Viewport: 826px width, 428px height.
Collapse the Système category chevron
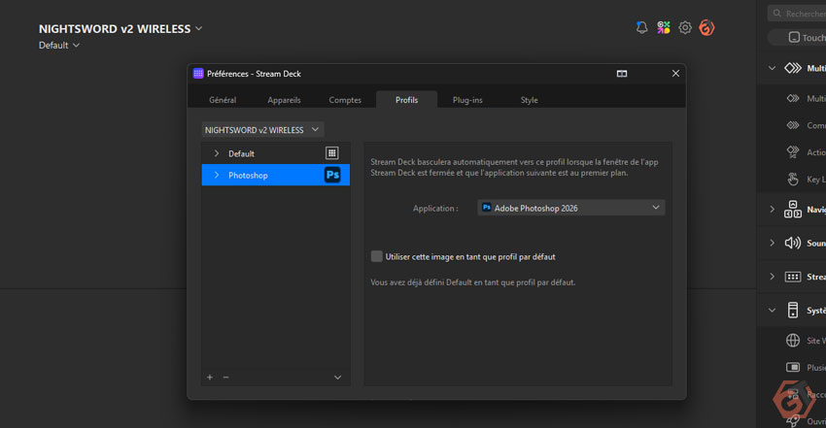tap(772, 311)
